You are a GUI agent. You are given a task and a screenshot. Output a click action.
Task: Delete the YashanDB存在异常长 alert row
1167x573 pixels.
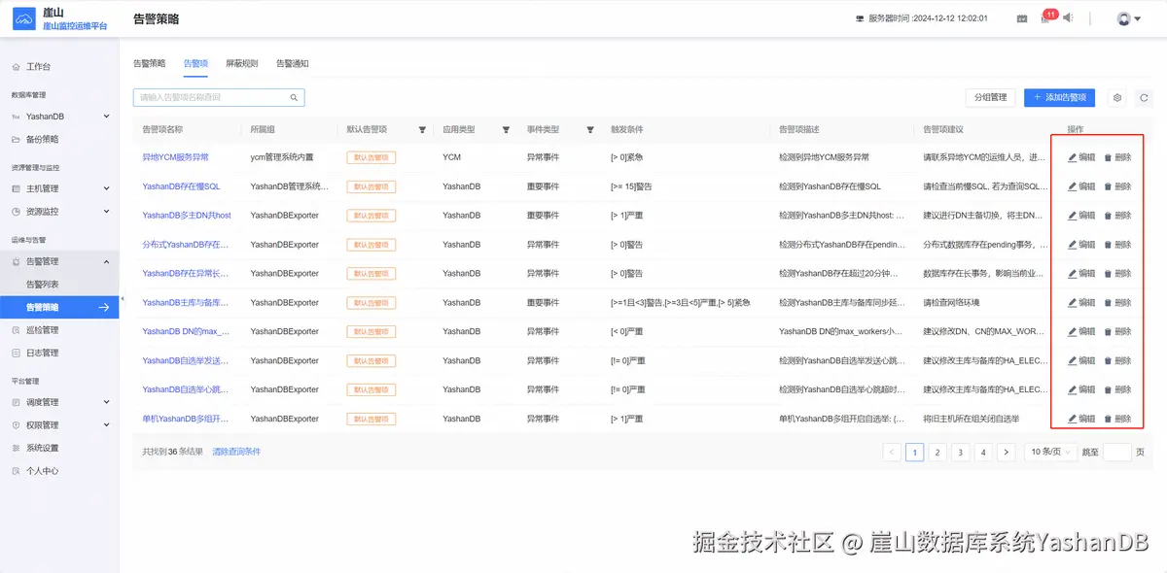1117,274
